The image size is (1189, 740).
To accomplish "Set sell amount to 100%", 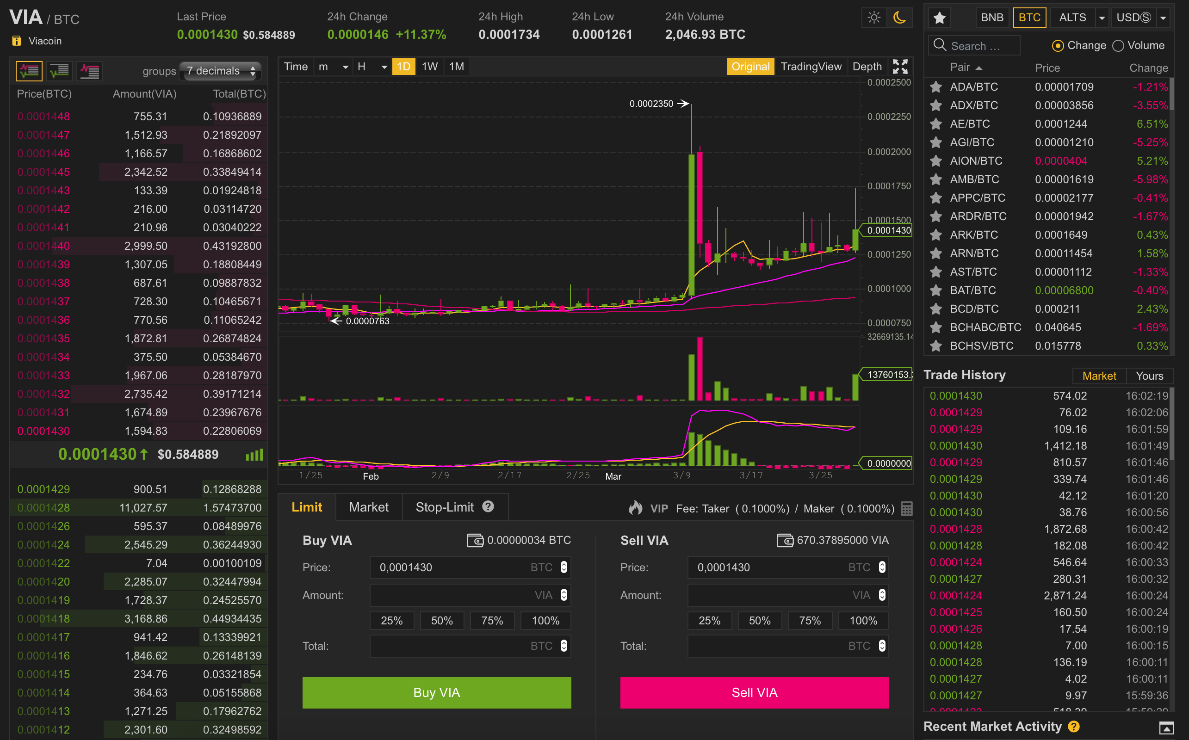I will coord(863,621).
